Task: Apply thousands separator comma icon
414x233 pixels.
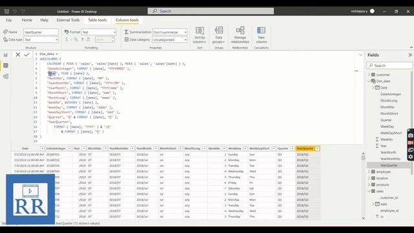Action: (x=82, y=39)
